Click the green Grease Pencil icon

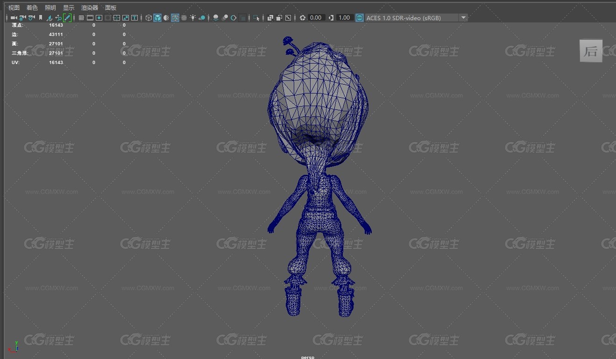pyautogui.click(x=67, y=18)
